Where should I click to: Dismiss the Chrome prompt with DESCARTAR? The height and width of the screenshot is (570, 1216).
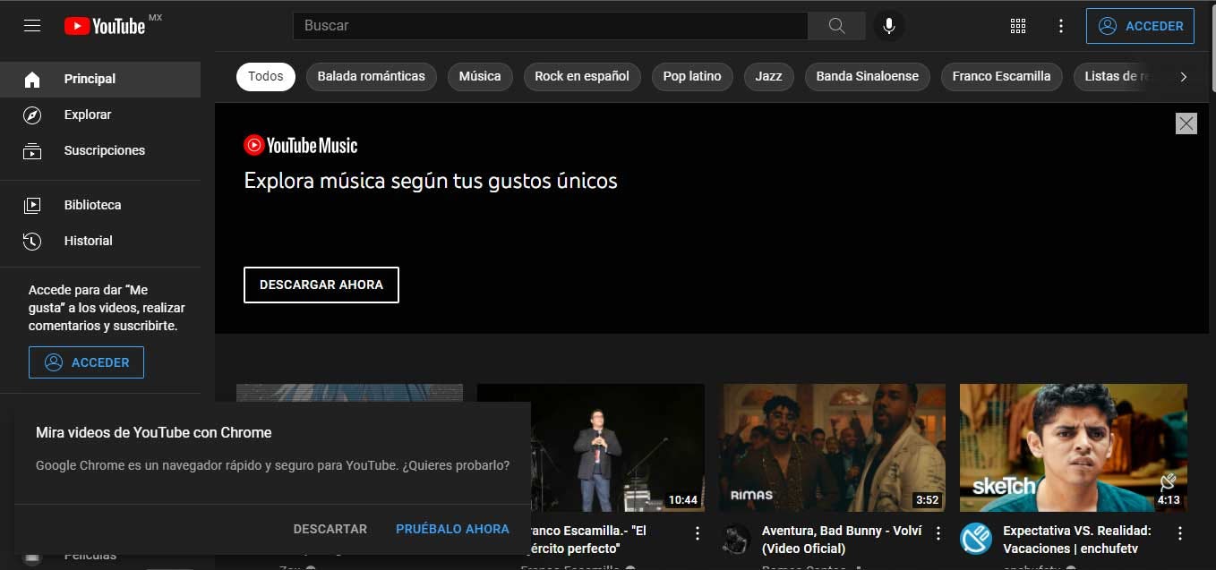point(330,529)
